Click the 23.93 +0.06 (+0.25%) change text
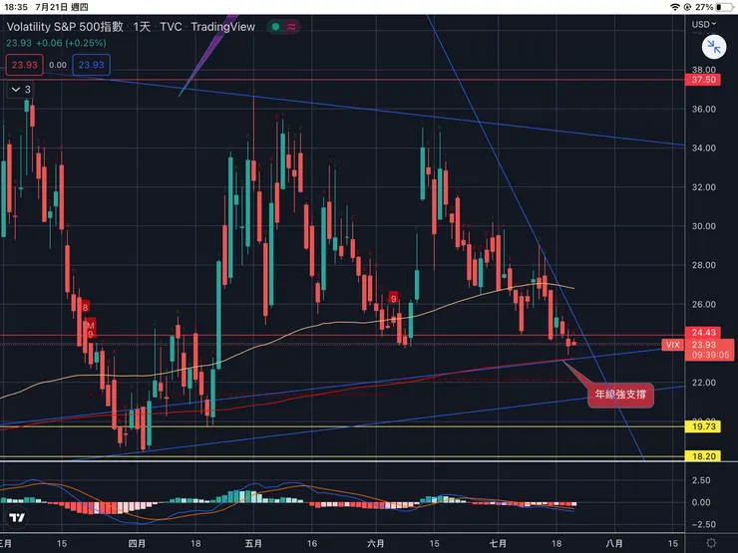This screenshot has width=738, height=553. [56, 43]
